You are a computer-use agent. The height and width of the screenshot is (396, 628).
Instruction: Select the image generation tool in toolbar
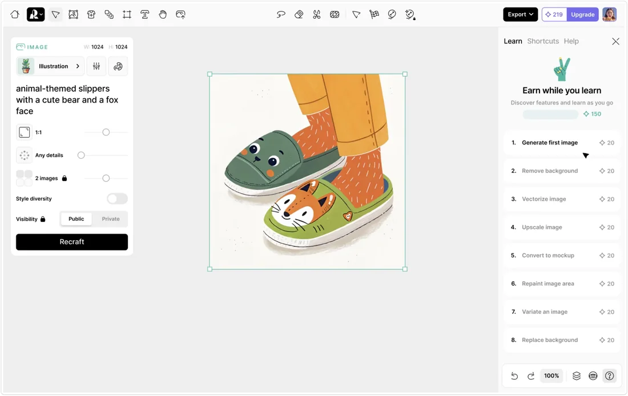tap(73, 14)
